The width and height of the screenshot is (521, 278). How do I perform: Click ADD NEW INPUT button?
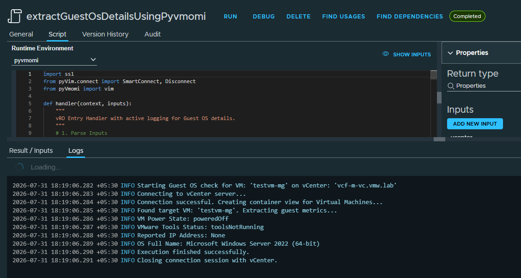pyautogui.click(x=475, y=124)
